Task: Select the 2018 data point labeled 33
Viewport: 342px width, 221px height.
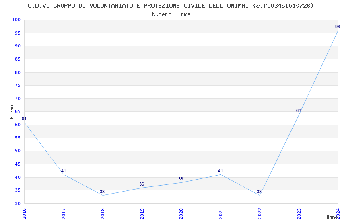Action: 103,195
